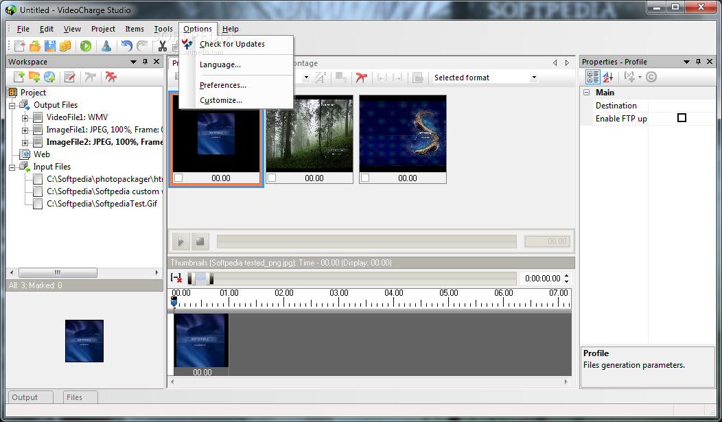Sort properties alphabetically with A-Z icon

coord(608,77)
